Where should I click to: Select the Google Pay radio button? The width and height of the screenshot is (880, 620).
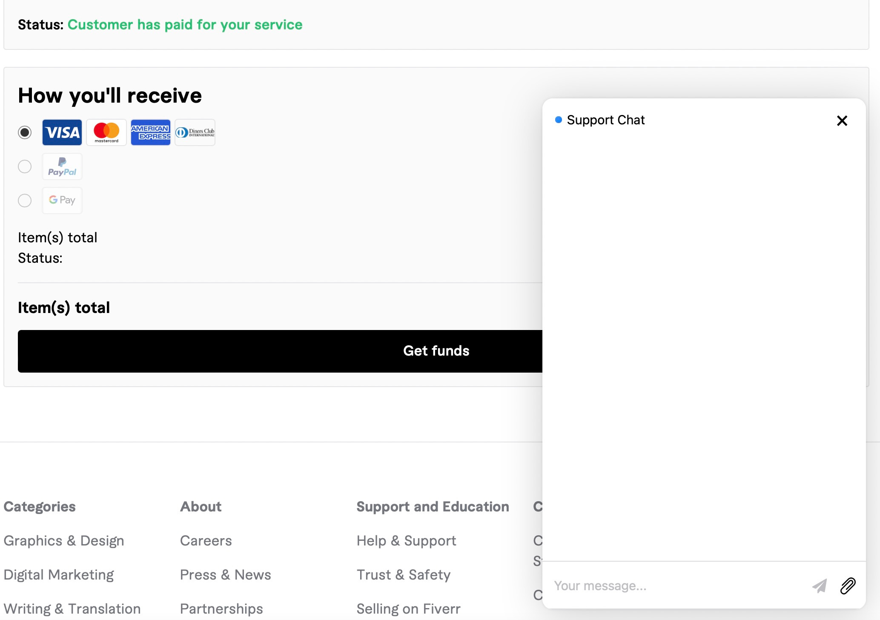(25, 200)
